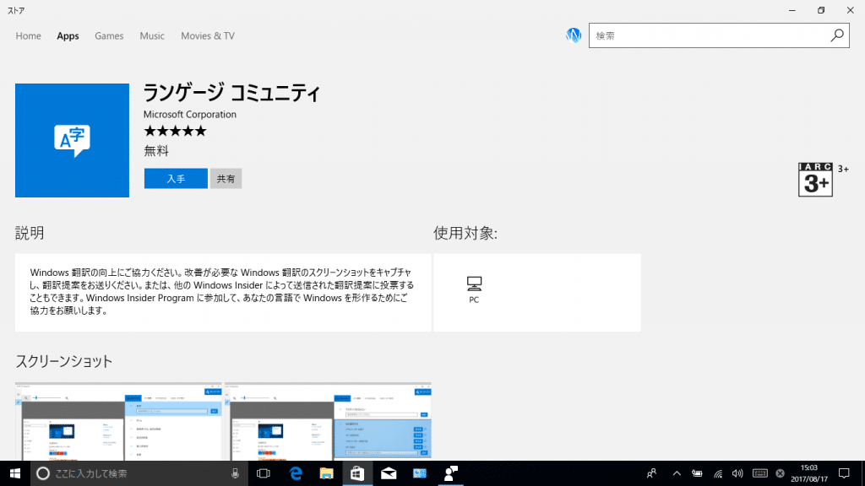The image size is (865, 486).
Task: Click the magnifier search icon
Action: coord(837,35)
